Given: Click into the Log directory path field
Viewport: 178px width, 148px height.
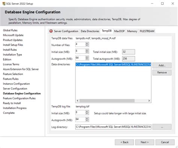Looking at the screenshot, I should (113, 127).
